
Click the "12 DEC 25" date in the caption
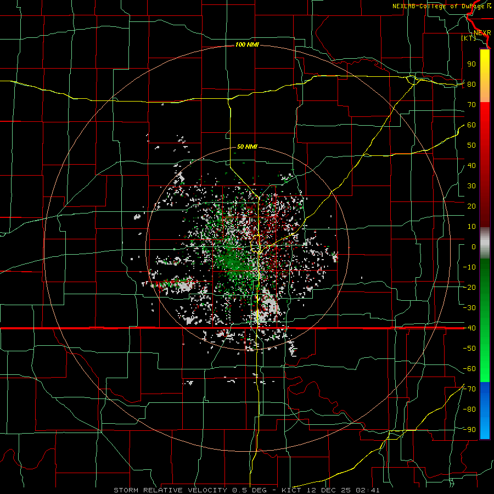coord(329,490)
